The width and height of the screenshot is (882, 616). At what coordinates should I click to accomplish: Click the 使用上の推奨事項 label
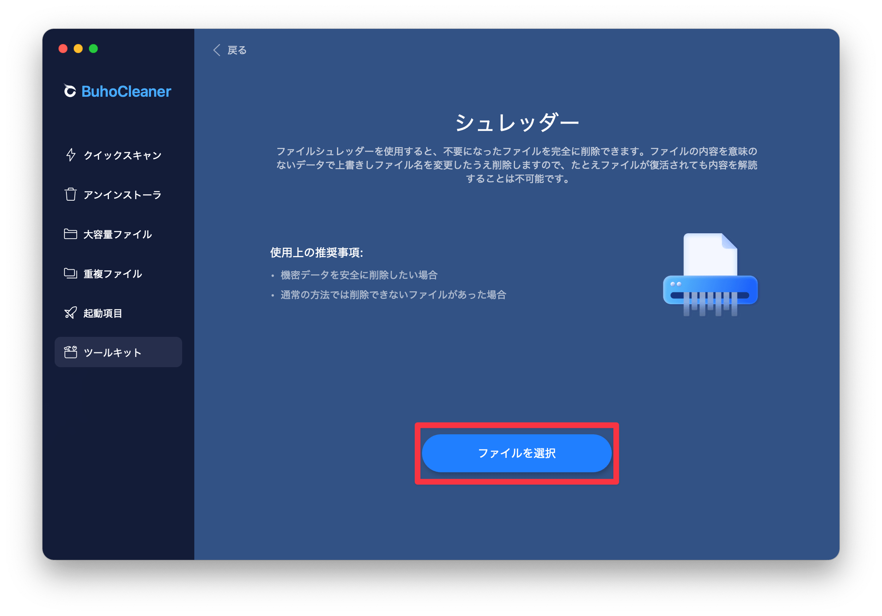pos(317,252)
